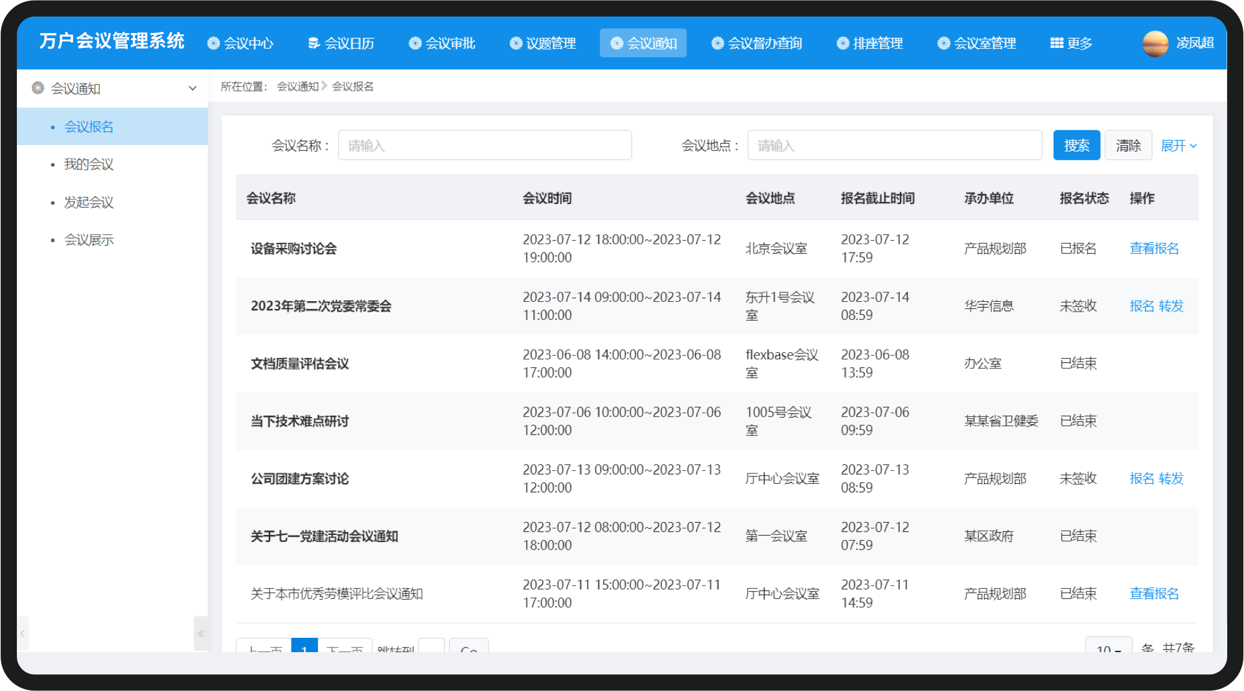
Task: Open the page size dropdown showing 10
Action: pyautogui.click(x=1109, y=646)
